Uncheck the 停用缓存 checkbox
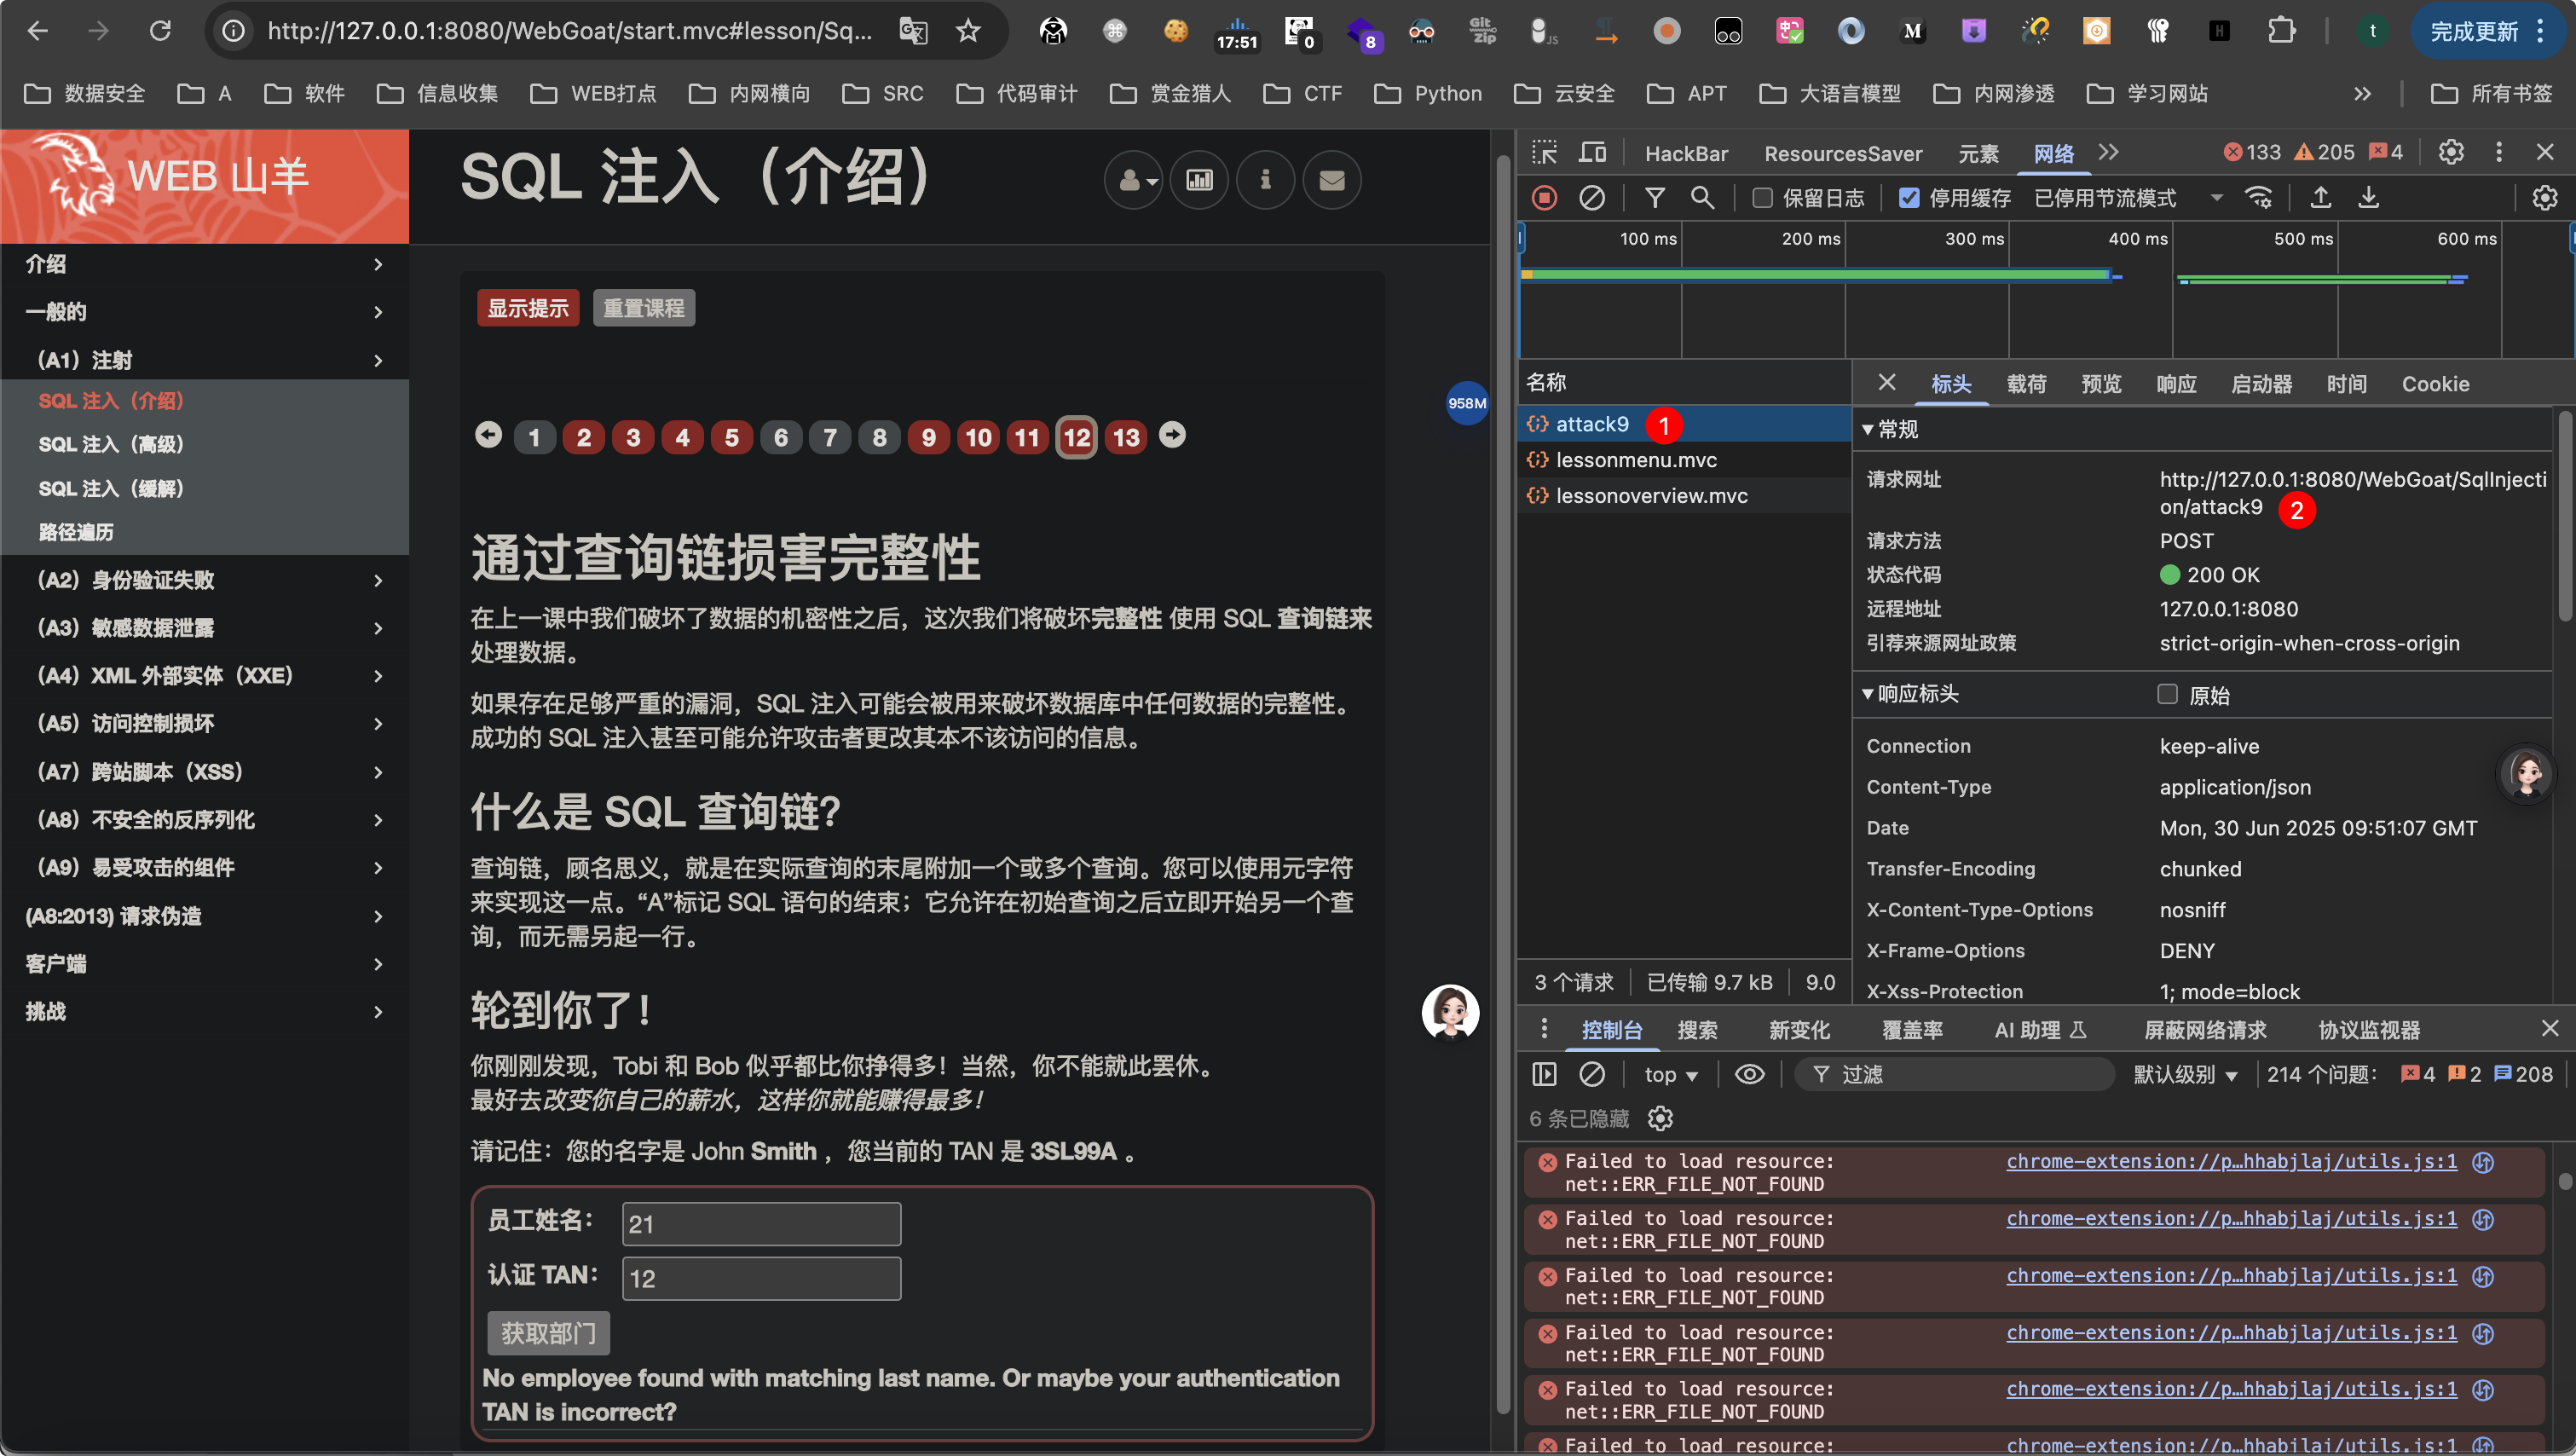The image size is (2576, 1456). tap(1909, 198)
